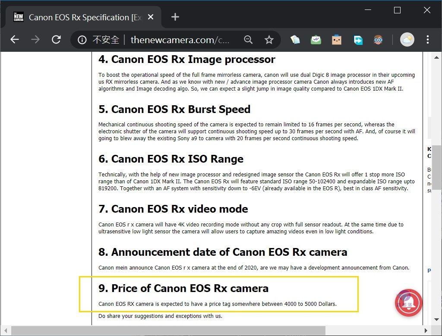The height and width of the screenshot is (336, 442).
Task: View site info on not-secure icon
Action: coord(82,40)
